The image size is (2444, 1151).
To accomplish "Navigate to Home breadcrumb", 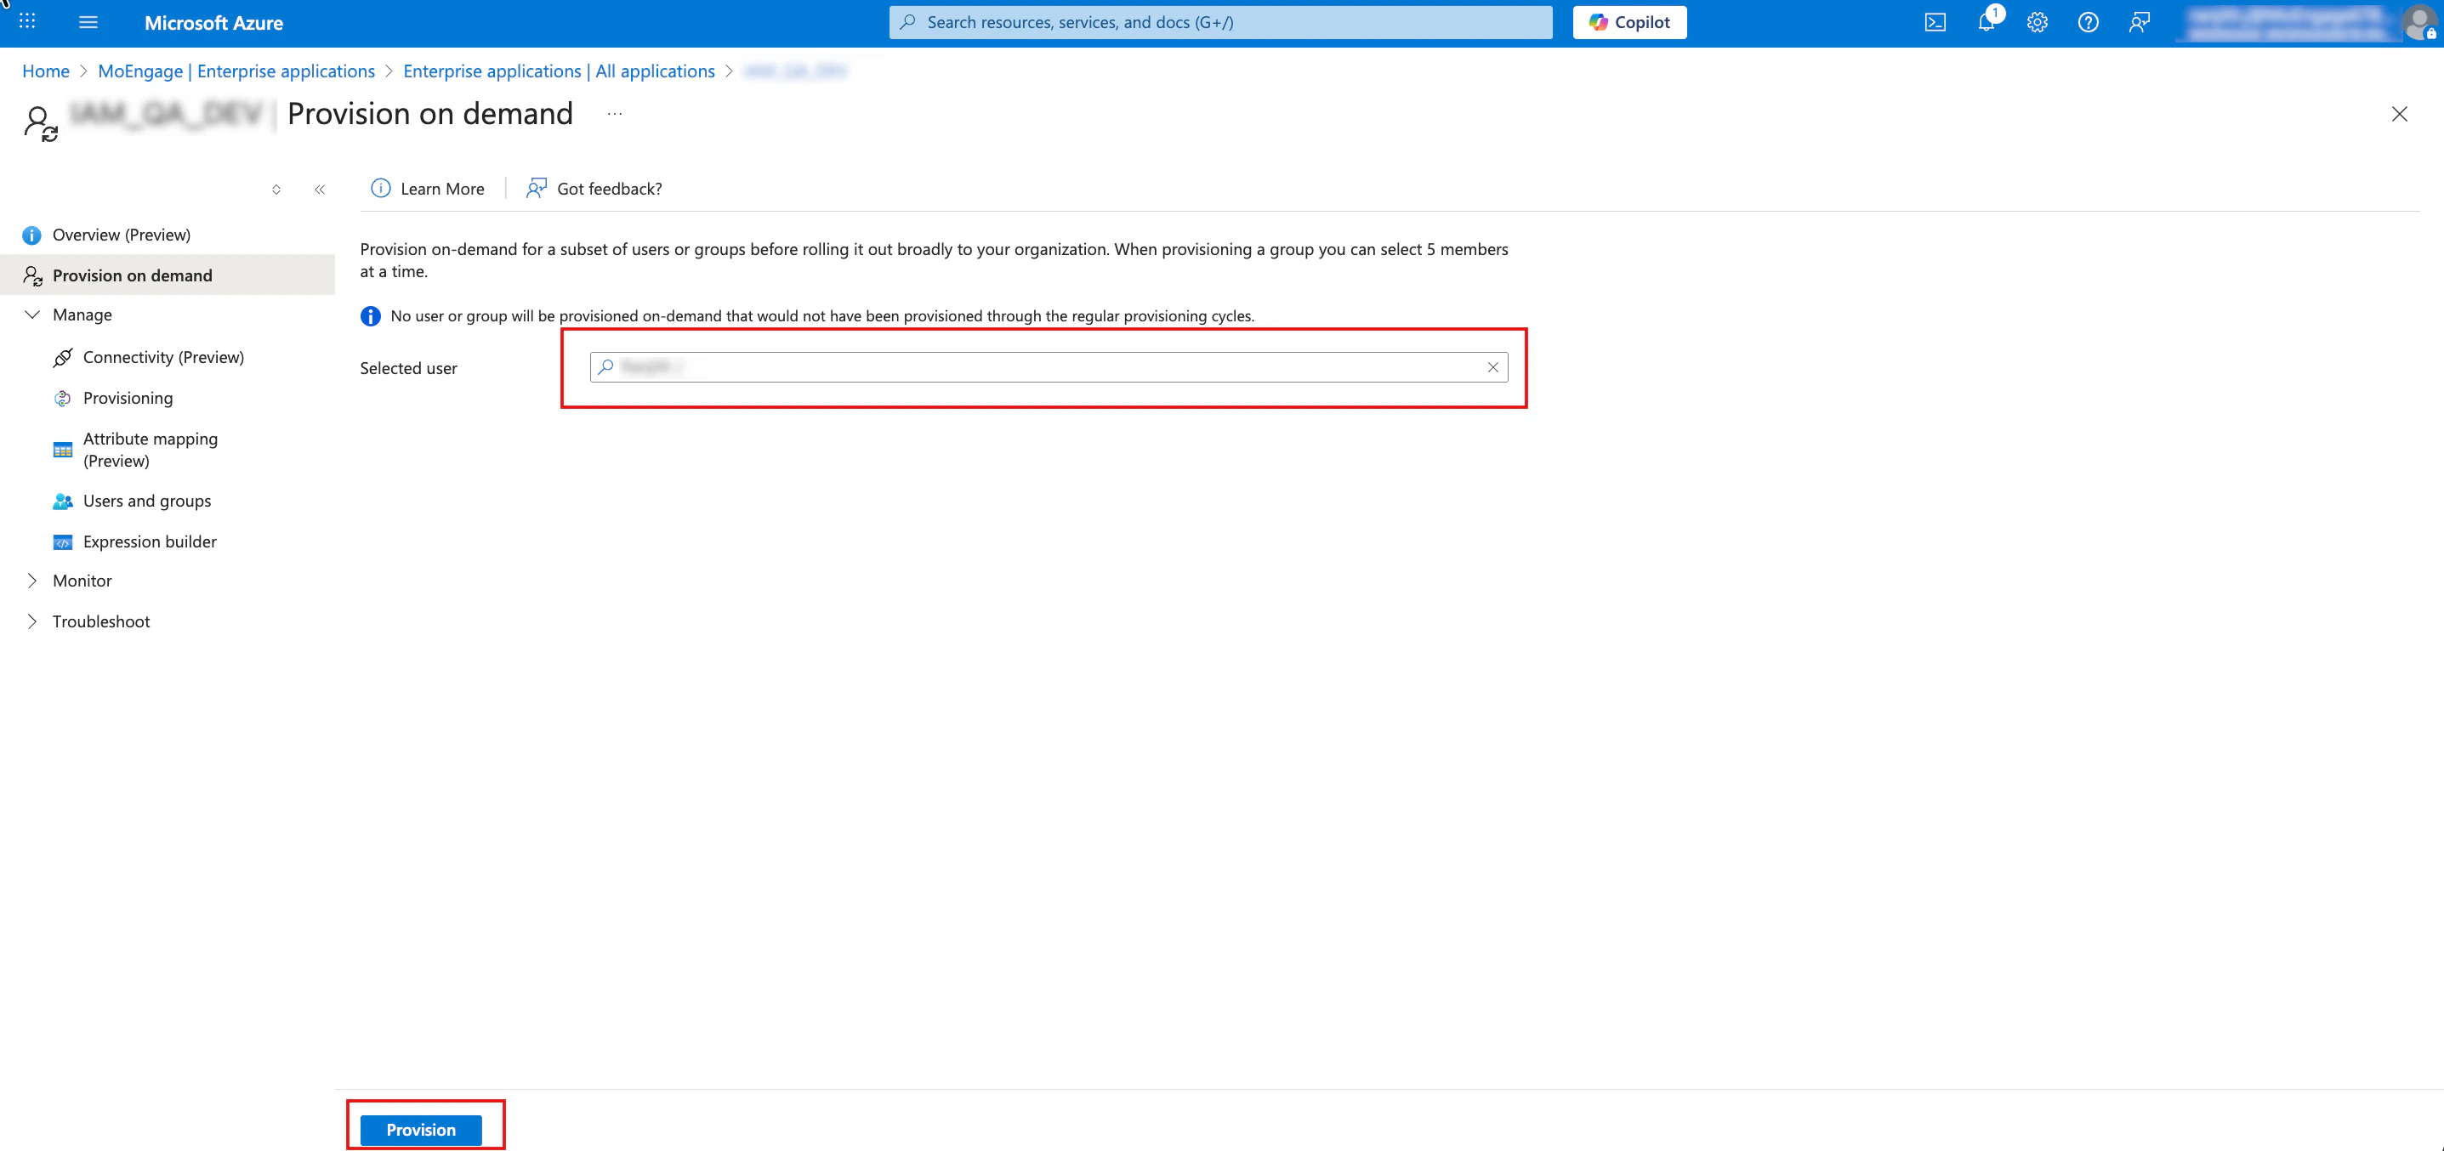I will 46,71.
